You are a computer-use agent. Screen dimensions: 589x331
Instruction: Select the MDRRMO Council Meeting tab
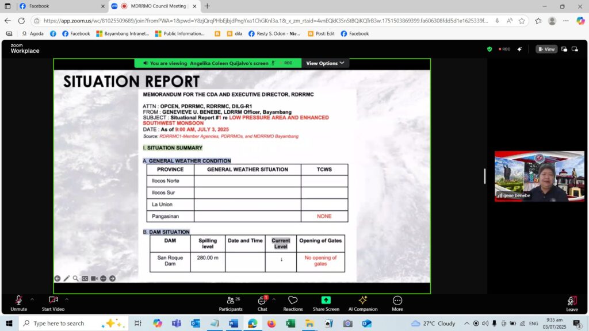(x=155, y=6)
